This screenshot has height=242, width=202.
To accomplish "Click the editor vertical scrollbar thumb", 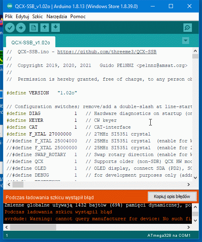I will pyautogui.click(x=196, y=56).
